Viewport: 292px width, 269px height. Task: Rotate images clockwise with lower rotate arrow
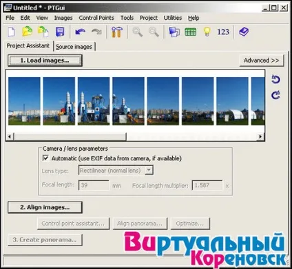coord(275,95)
